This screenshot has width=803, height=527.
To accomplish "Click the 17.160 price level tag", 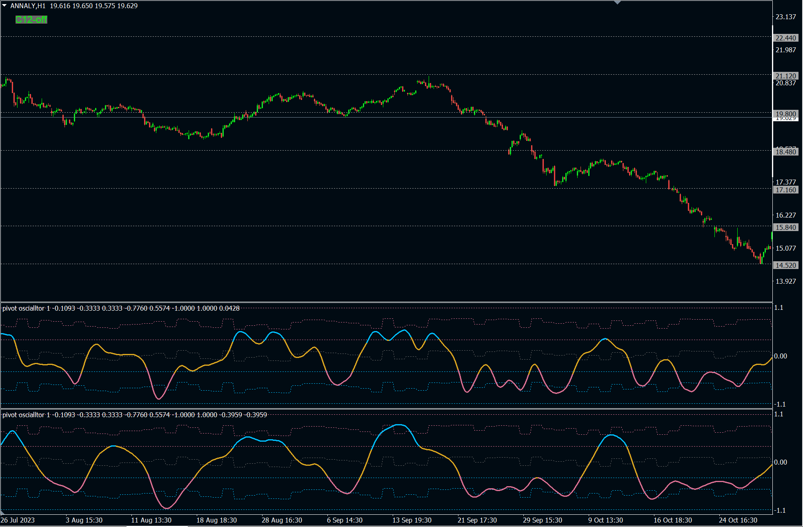I will (785, 190).
